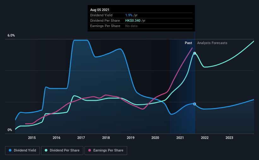Click the Aug 05 2021 tooltip date

point(100,10)
